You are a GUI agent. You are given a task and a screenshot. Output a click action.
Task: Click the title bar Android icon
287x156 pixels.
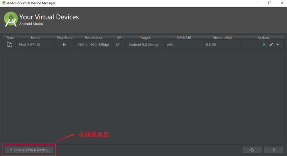pyautogui.click(x=4, y=3)
